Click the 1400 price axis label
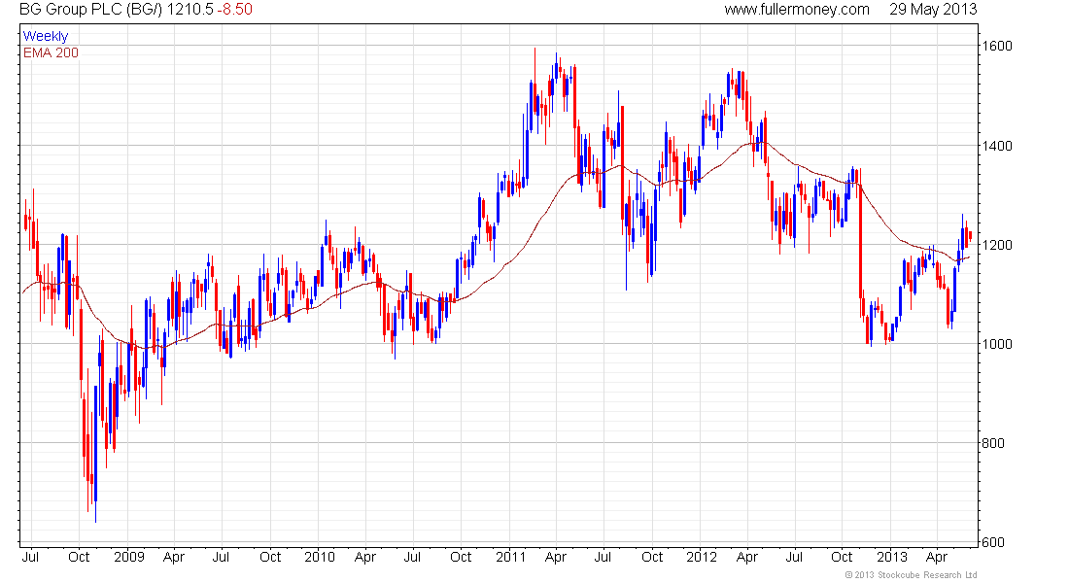The height and width of the screenshot is (583, 1069). pos(997,146)
